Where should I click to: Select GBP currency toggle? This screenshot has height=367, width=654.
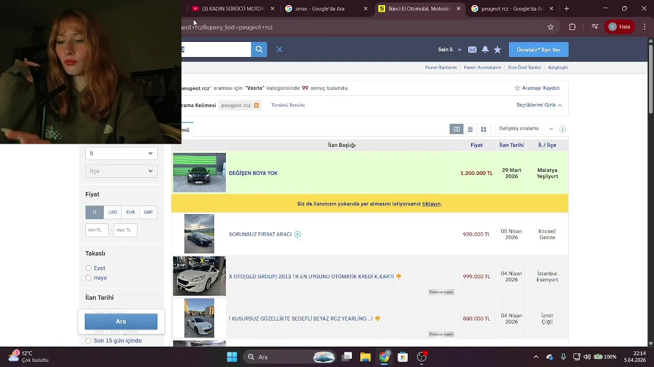pyautogui.click(x=148, y=212)
